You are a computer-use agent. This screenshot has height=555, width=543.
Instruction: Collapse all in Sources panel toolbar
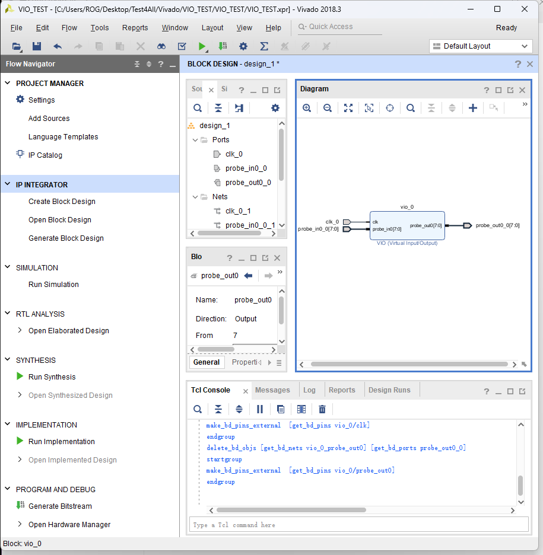[x=218, y=108]
